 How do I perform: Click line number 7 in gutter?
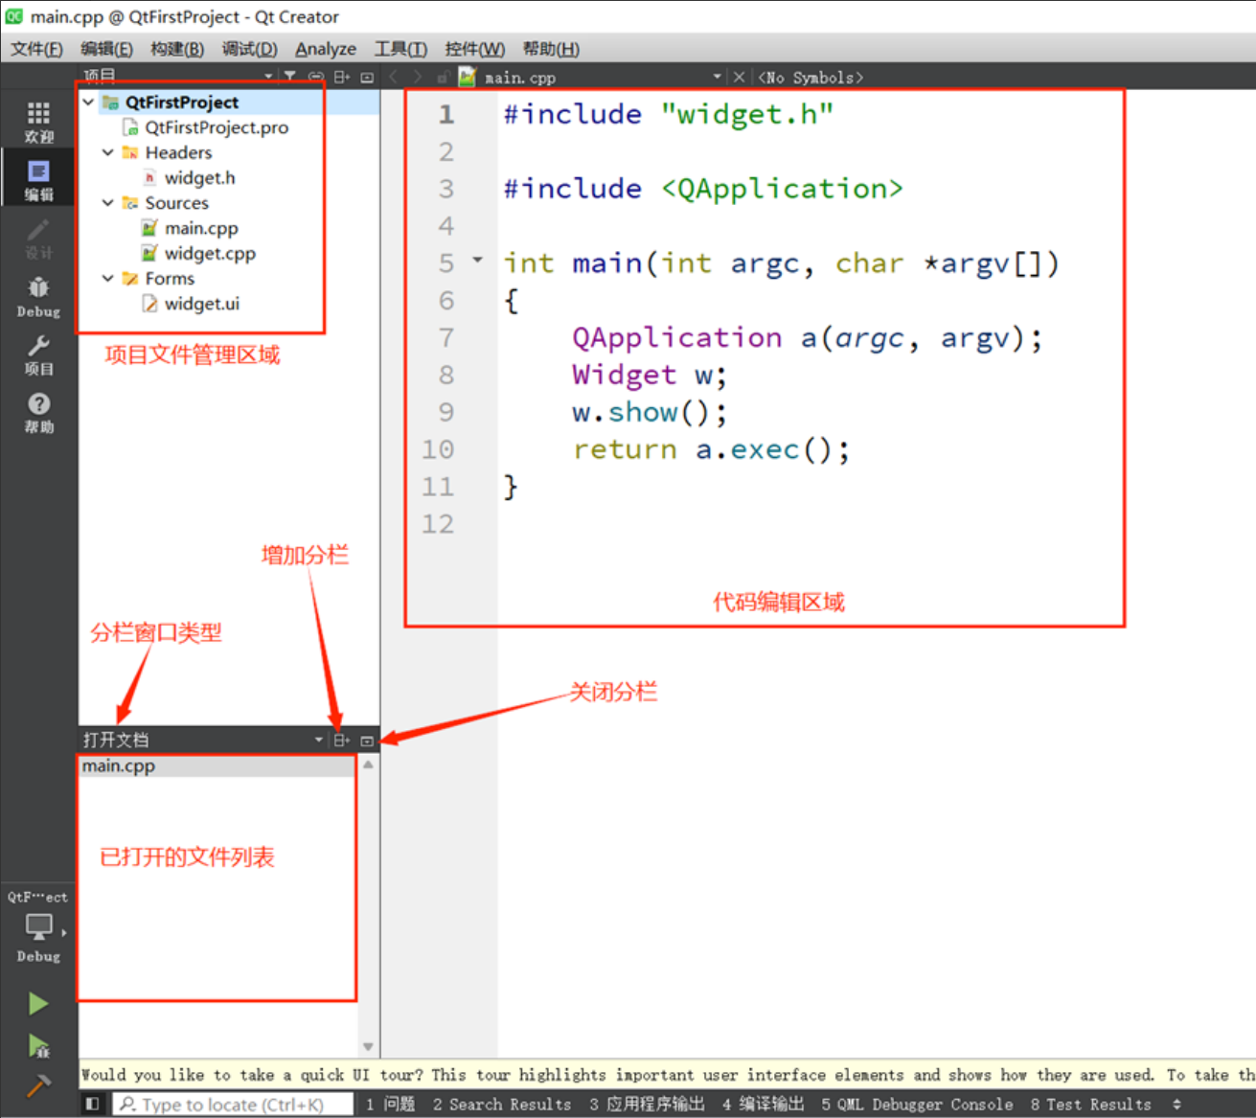(x=446, y=337)
